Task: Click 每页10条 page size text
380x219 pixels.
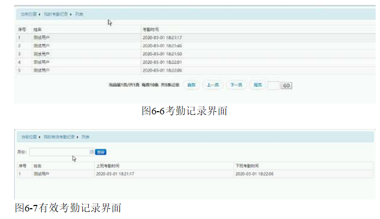Action: pos(150,85)
